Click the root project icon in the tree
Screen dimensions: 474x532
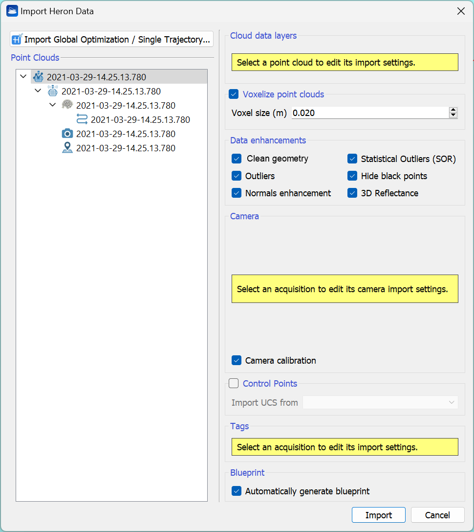click(38, 77)
